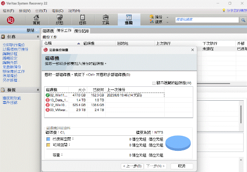This screenshot has width=247, height=172.
Task: Click the main window horizontal scrollbar
Action: [x=213, y=84]
